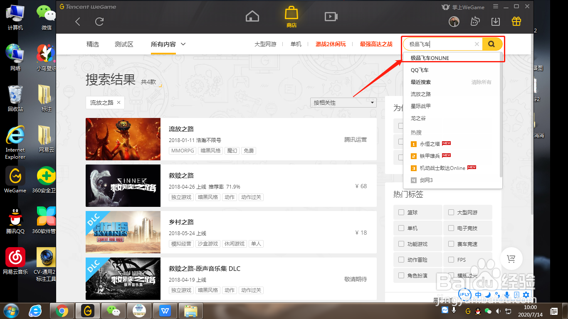Open the 流放之路 game thumbnail

click(123, 139)
